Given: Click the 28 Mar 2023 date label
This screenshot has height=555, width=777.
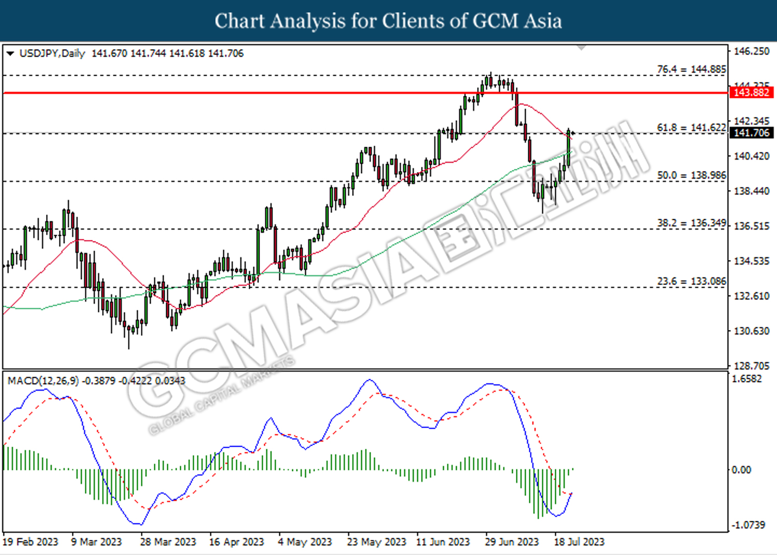Looking at the screenshot, I should point(168,542).
